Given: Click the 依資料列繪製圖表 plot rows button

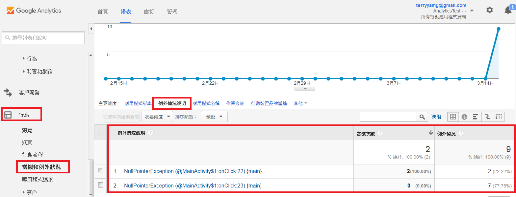Looking at the screenshot, I should click(x=121, y=117).
